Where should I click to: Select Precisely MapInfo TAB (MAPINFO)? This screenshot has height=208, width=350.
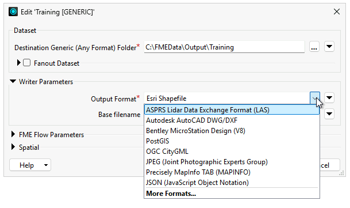click(232, 172)
